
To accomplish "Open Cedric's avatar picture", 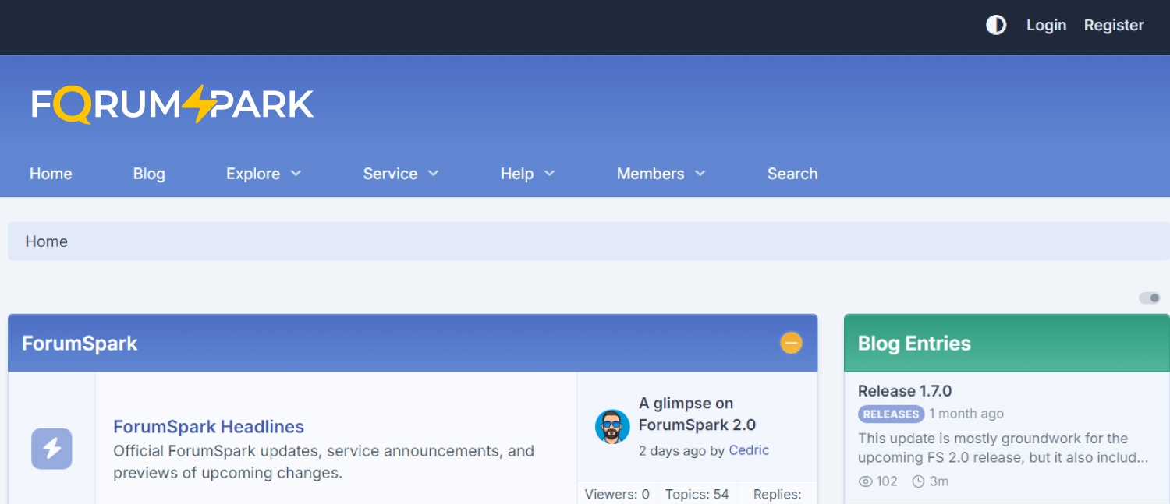I will 612,427.
